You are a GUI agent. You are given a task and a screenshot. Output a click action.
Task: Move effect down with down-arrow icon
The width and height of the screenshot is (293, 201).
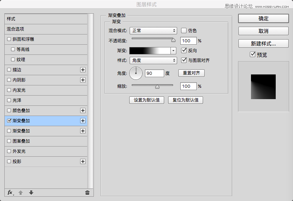point(31,193)
